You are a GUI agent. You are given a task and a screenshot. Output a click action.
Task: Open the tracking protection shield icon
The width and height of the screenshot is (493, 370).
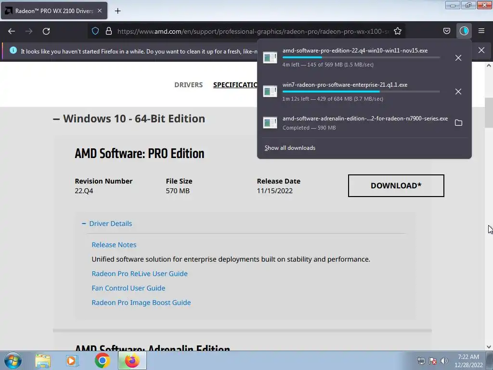click(95, 31)
